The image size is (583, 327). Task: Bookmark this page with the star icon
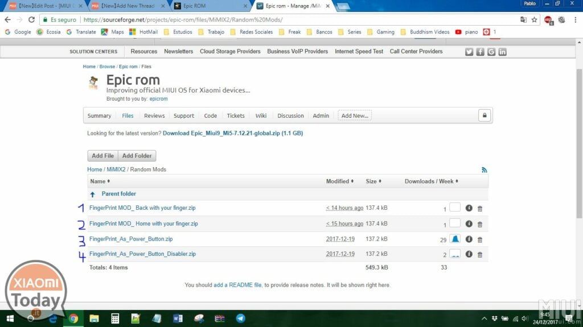534,20
